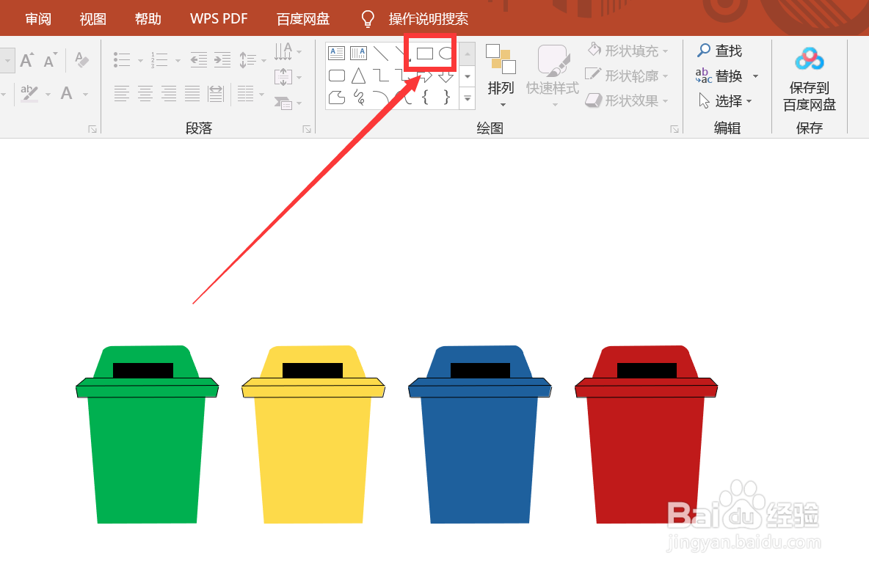Viewport: 869px width, 572px height.
Task: Switch to the WPS PDF tab
Action: [219, 19]
